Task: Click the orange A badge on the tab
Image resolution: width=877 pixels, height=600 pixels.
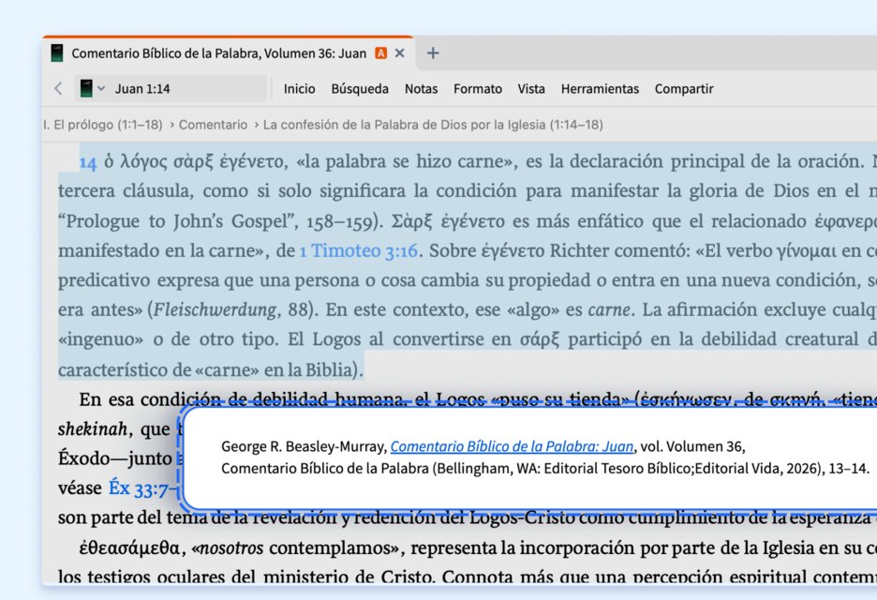Action: (381, 53)
